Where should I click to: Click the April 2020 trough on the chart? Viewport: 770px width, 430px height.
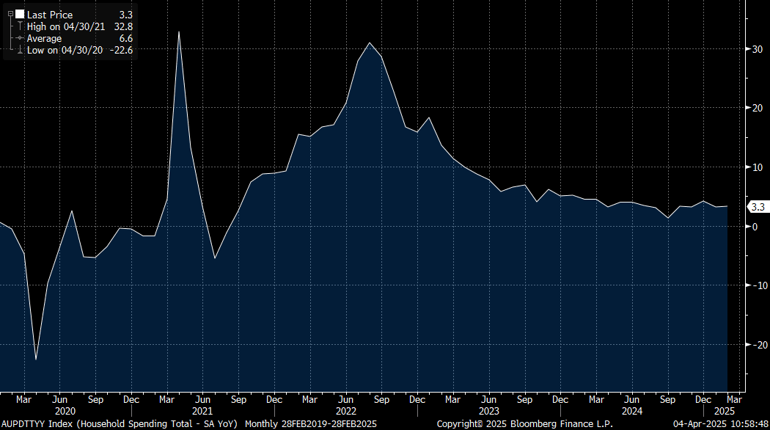coord(36,360)
